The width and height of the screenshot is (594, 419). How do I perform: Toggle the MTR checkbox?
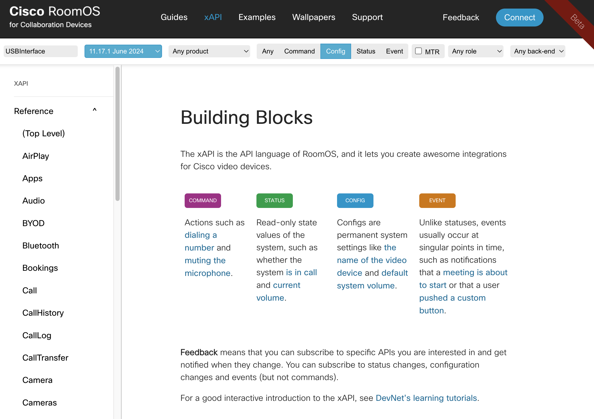[x=418, y=51]
